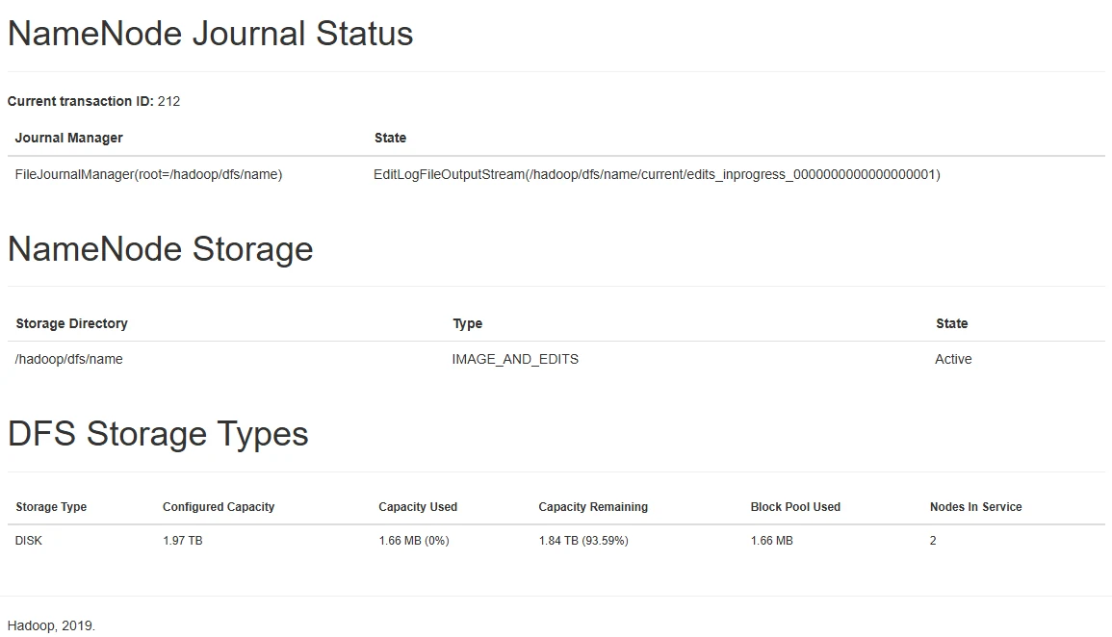Click the DFS Storage Types heading
This screenshot has height=637, width=1112.
click(x=158, y=434)
